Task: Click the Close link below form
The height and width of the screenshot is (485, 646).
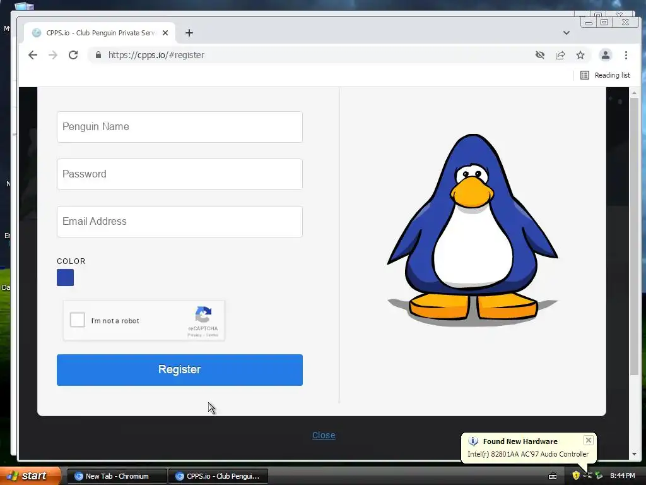Action: click(324, 435)
